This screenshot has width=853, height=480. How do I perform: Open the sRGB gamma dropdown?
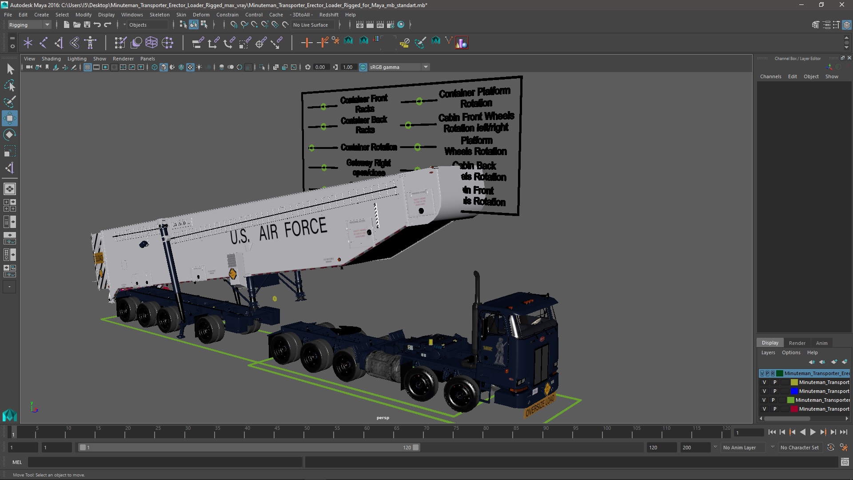pos(399,67)
